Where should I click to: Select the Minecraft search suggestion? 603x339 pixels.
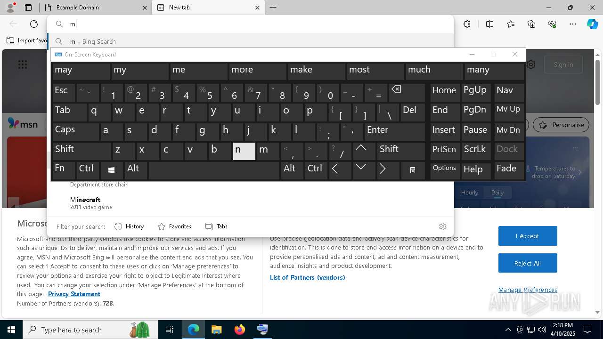[250, 203]
